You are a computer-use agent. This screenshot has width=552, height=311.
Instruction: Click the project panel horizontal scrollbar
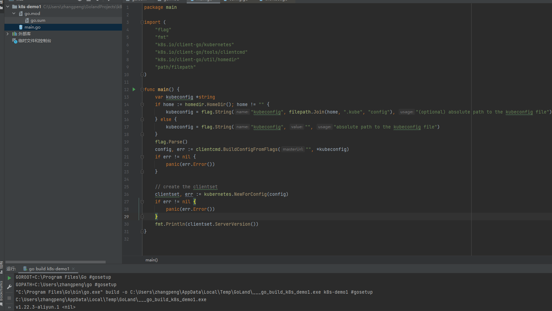[55, 262]
